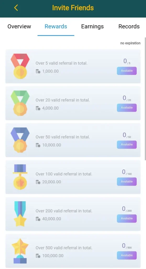The width and height of the screenshot is (146, 269).
Task: Click the coin icon beside 1,000.00
Action: pos(38,71)
